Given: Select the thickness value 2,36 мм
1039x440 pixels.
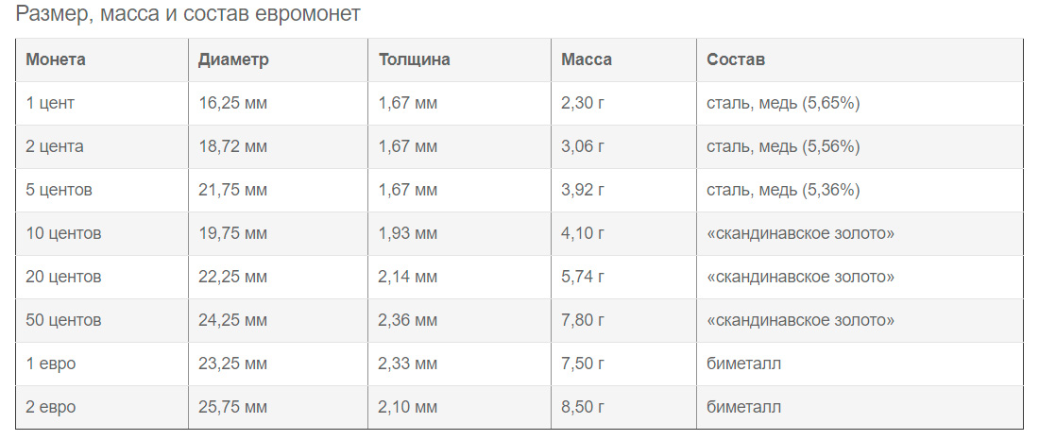Looking at the screenshot, I should (x=407, y=320).
